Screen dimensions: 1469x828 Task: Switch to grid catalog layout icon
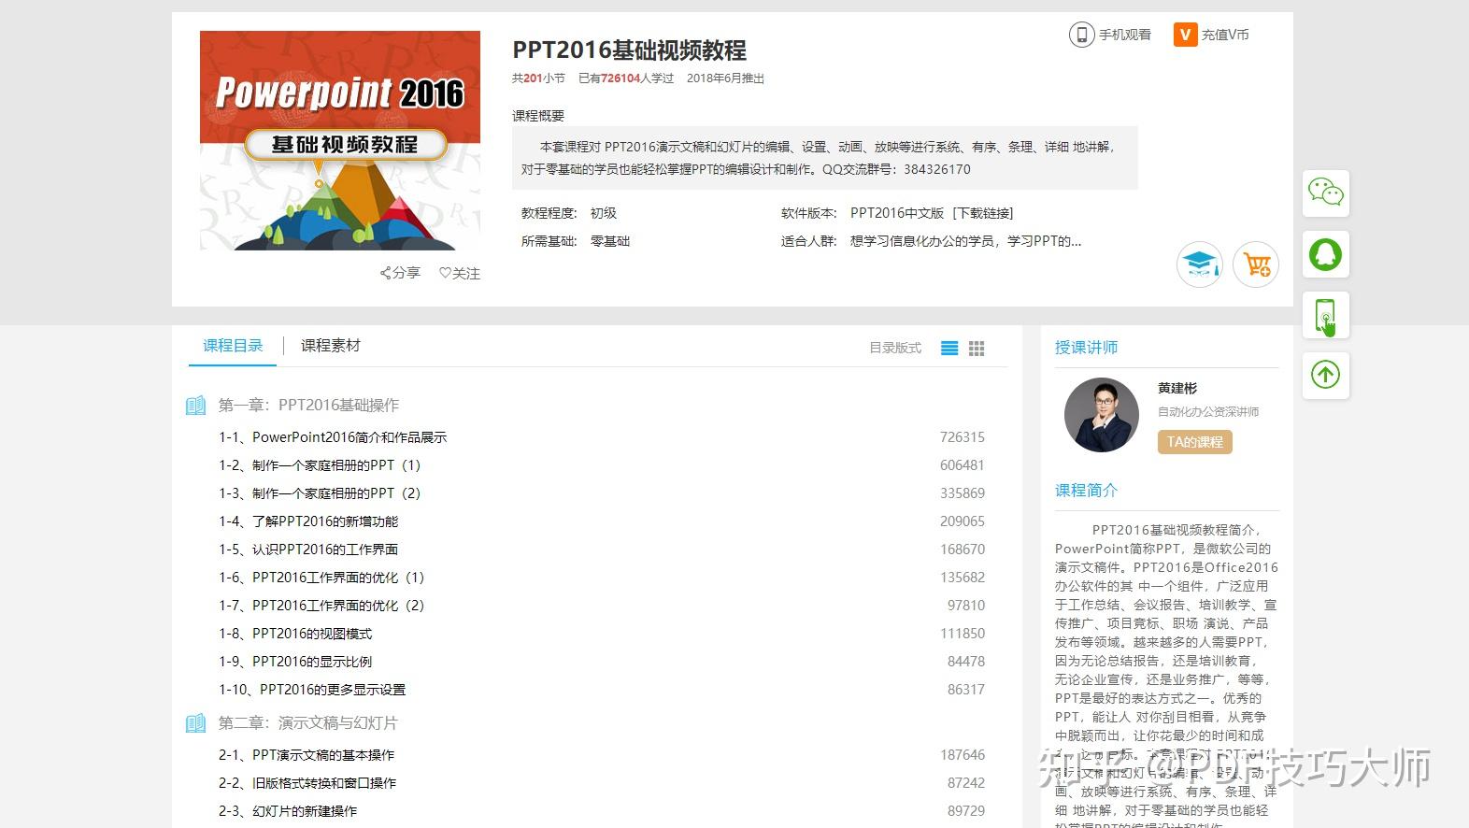[x=977, y=348]
